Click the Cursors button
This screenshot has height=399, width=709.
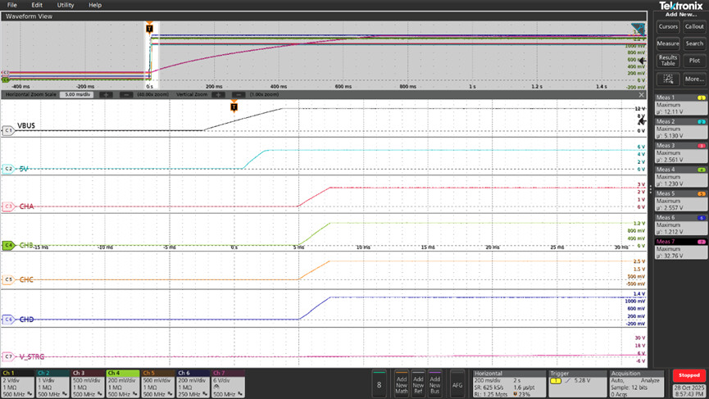(668, 26)
